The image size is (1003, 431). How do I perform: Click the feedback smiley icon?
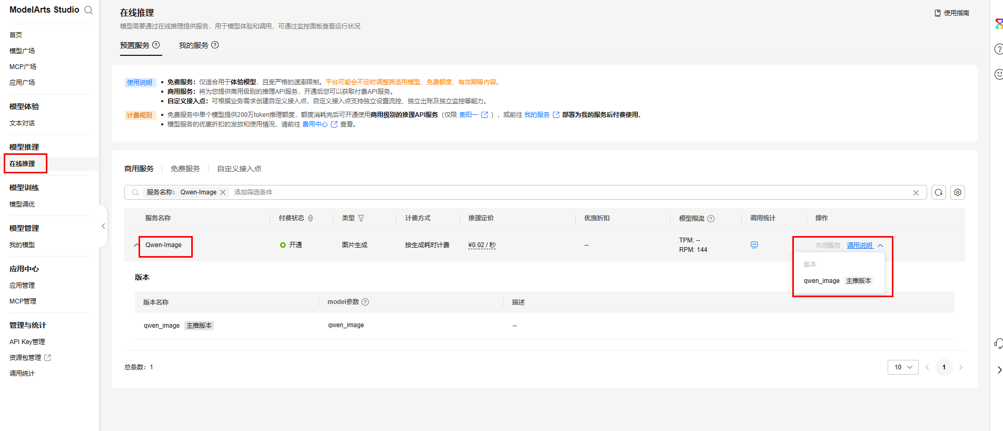[999, 74]
